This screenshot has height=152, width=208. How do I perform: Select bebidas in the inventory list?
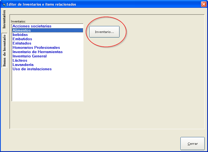coord(47,35)
